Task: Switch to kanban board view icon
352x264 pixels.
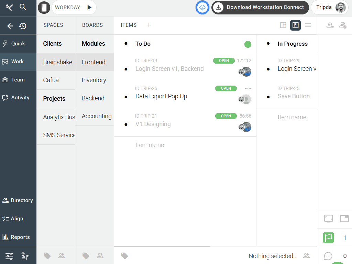Action: click(295, 25)
